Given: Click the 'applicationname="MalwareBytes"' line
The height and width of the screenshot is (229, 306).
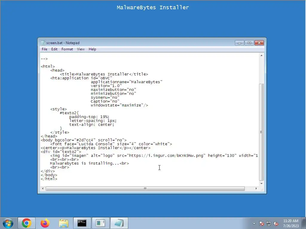Looking at the screenshot, I should click(x=126, y=82).
